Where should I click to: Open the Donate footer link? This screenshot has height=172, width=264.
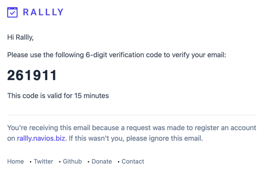click(102, 161)
